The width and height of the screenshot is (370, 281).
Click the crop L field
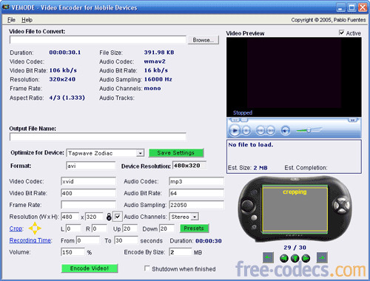(73, 228)
